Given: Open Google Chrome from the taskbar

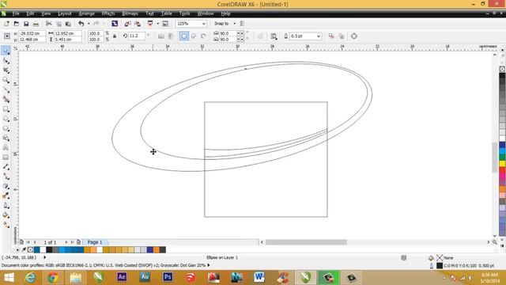Looking at the screenshot, I should coord(53,278).
